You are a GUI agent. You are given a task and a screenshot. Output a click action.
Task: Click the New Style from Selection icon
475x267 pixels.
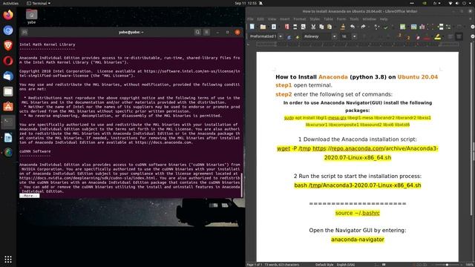297,36
